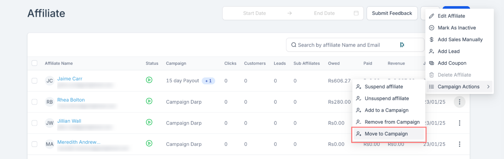The image size is (504, 159).
Task: Click Mark As Inactive menu entry
Action: [456, 28]
